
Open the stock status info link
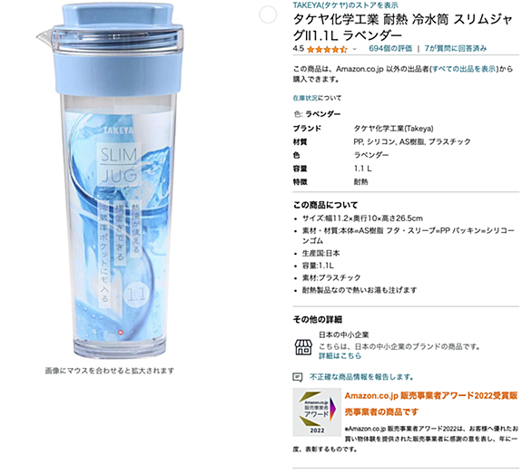coord(305,98)
